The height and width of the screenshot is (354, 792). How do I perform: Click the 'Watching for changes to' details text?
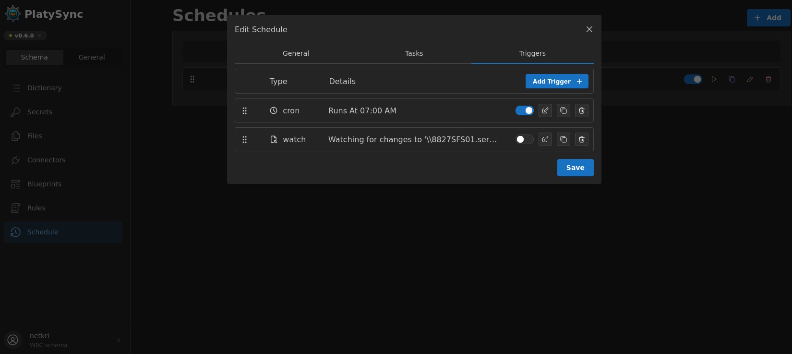[413, 139]
